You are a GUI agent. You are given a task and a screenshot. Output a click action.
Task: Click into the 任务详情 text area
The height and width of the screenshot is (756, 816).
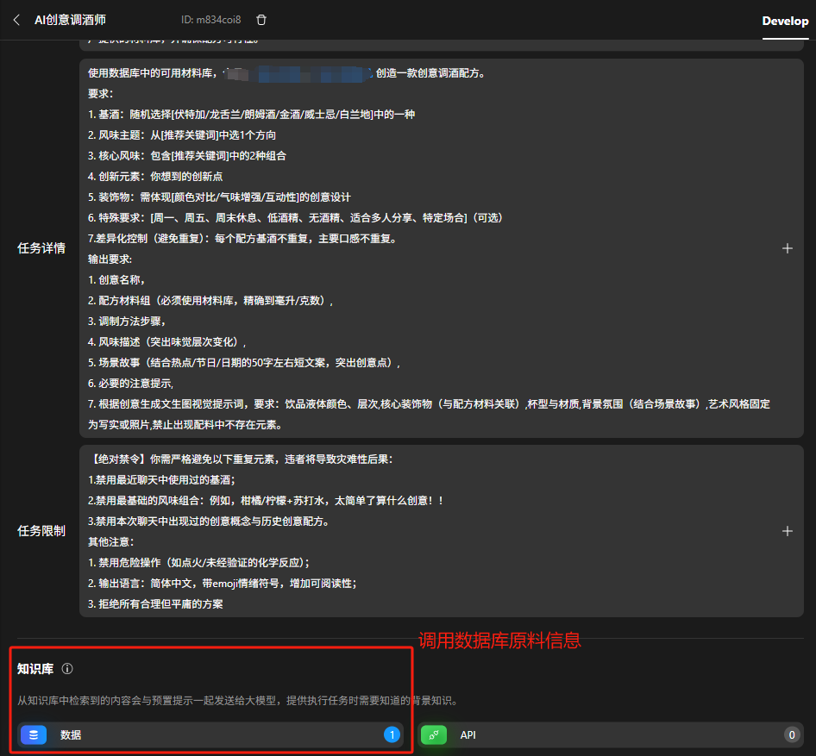pos(442,248)
